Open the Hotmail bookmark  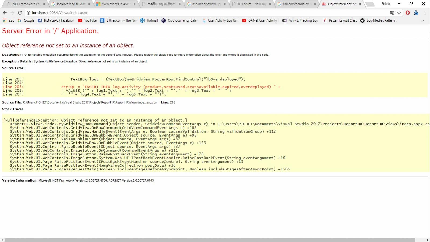pyautogui.click(x=149, y=20)
